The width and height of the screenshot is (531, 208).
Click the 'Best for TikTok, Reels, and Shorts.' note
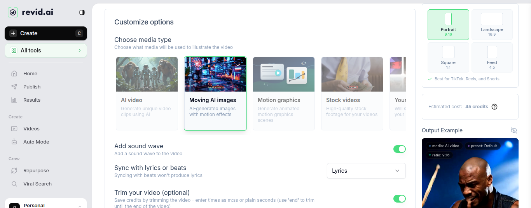tap(467, 79)
